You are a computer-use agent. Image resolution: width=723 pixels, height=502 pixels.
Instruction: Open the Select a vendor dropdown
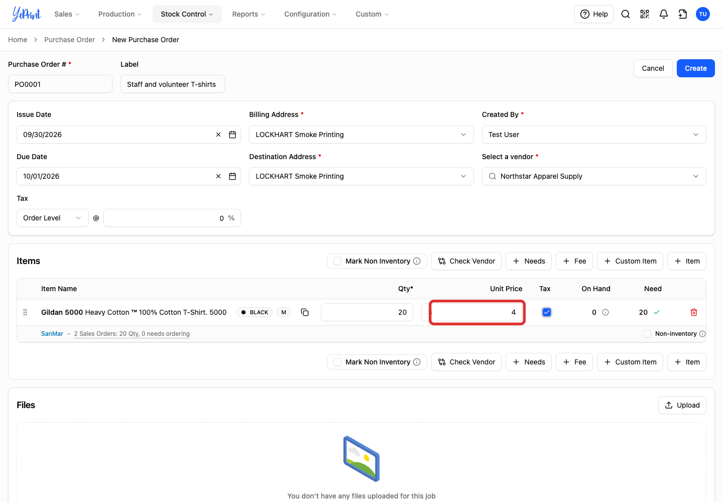coord(594,176)
